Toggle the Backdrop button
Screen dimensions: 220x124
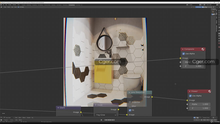(198, 7)
